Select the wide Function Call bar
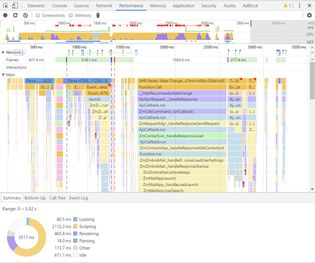 (182, 87)
